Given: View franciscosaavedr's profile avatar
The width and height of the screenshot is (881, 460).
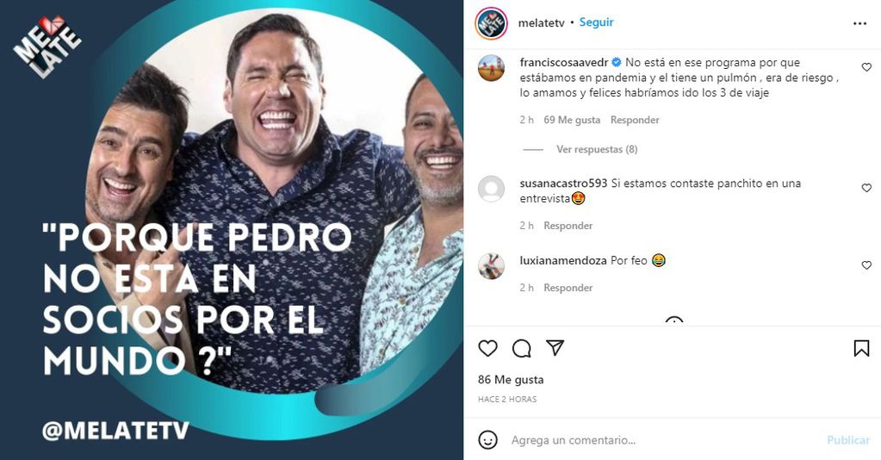Looking at the screenshot, I should tap(491, 68).
